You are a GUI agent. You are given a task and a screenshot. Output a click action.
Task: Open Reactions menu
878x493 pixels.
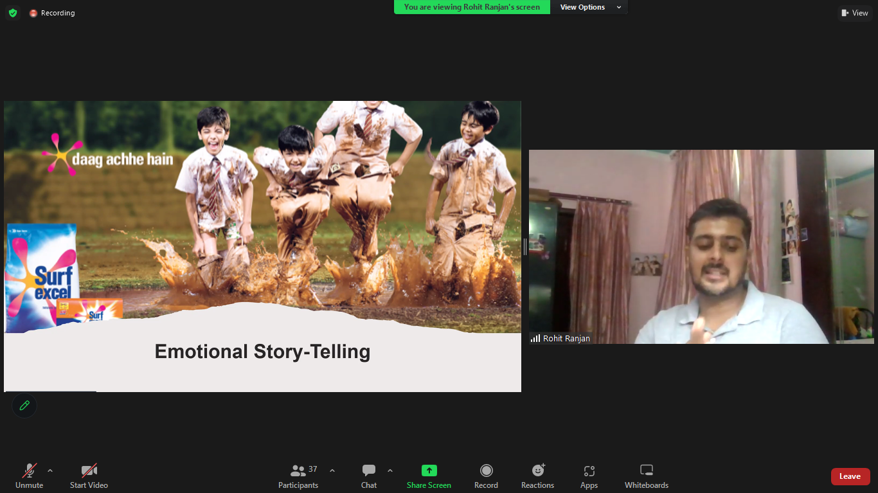tap(538, 476)
